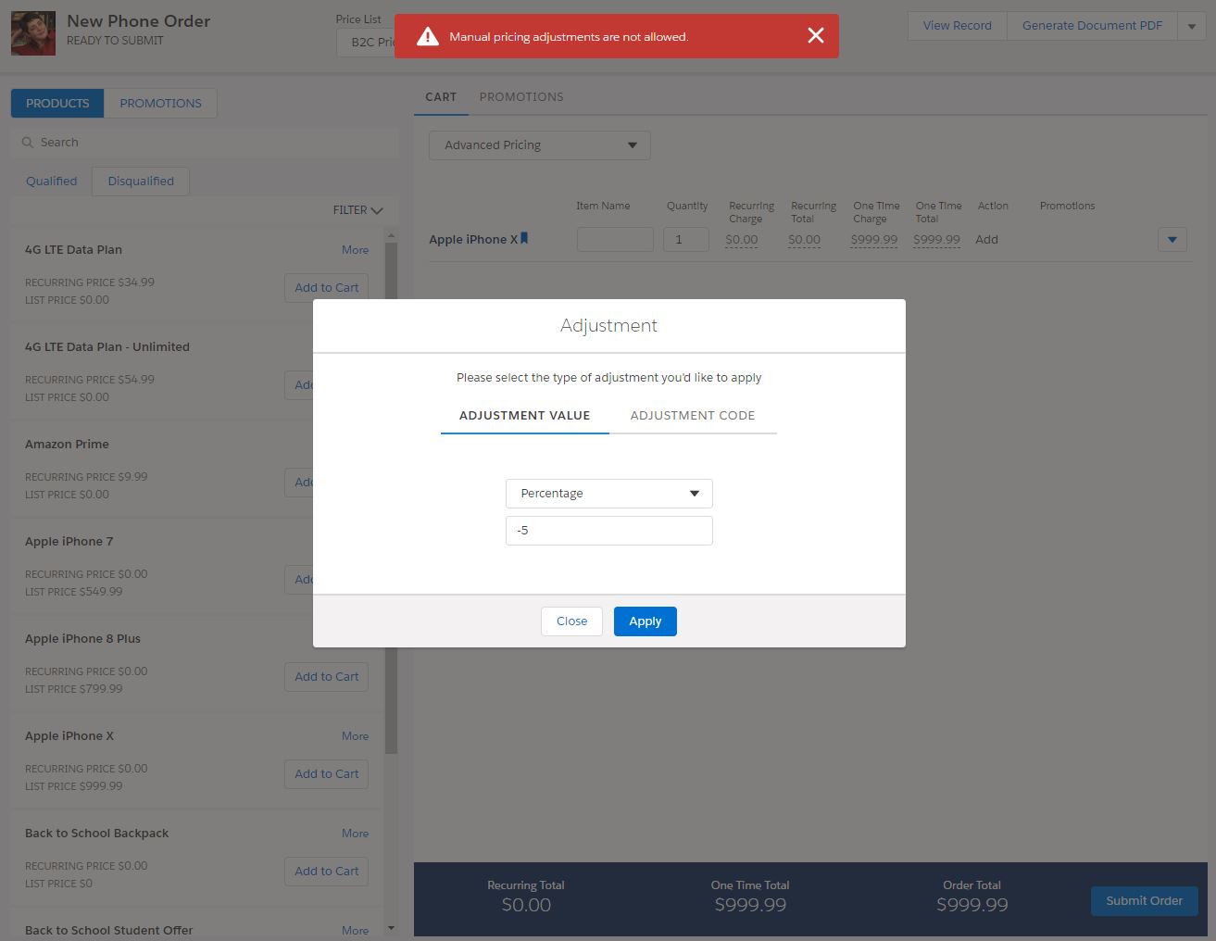Click the product Search field
The image size is (1216, 941).
(x=205, y=143)
